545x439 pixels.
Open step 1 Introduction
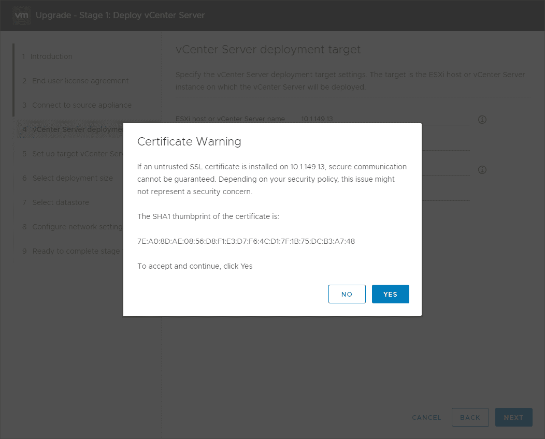[x=51, y=56]
